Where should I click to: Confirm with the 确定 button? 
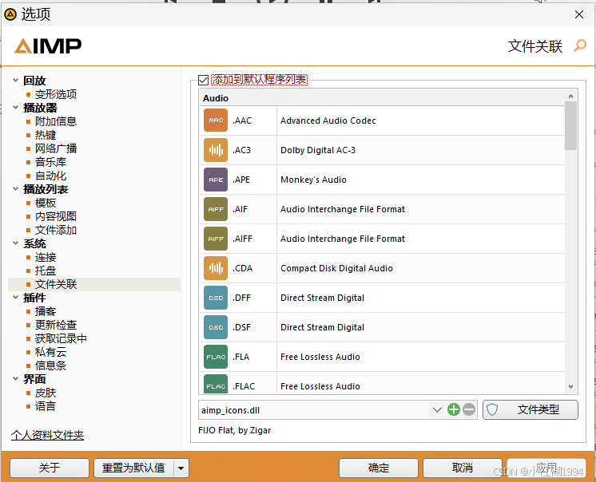tap(379, 468)
